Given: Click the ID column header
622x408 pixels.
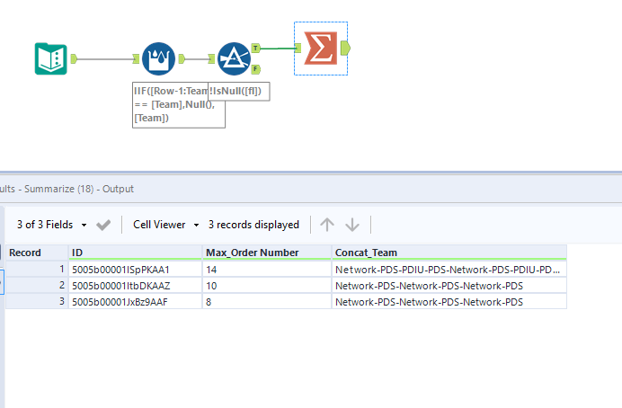Looking at the screenshot, I should (135, 253).
